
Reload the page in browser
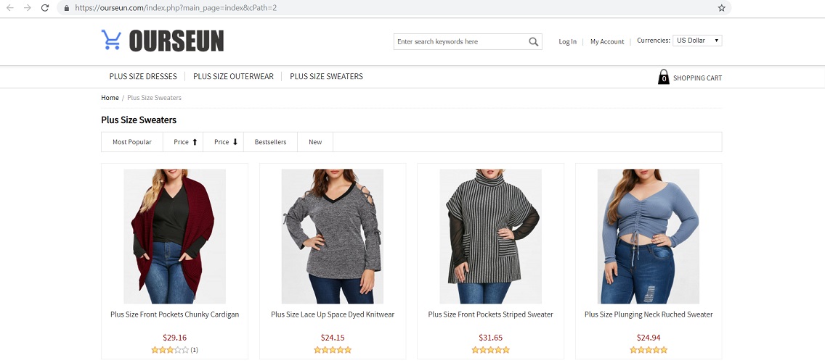click(x=45, y=8)
